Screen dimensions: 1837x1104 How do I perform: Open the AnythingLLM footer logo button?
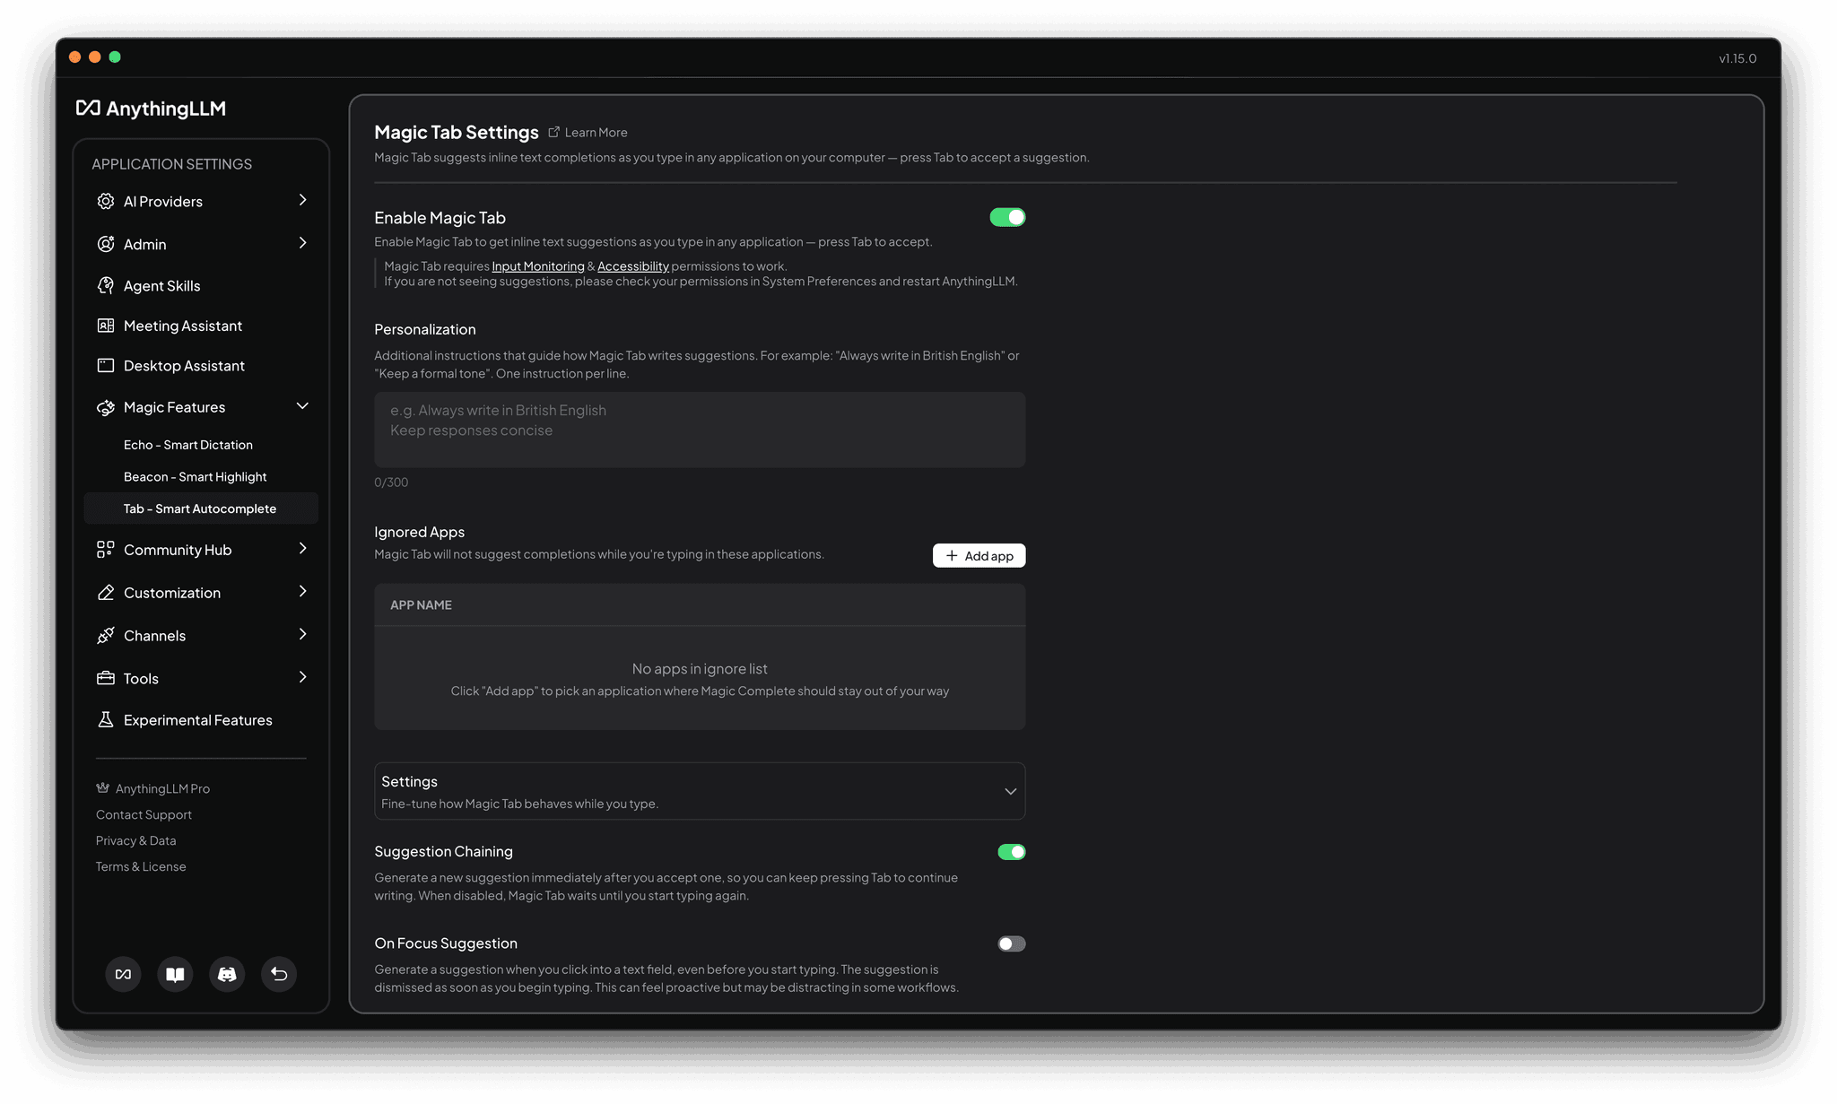click(123, 974)
